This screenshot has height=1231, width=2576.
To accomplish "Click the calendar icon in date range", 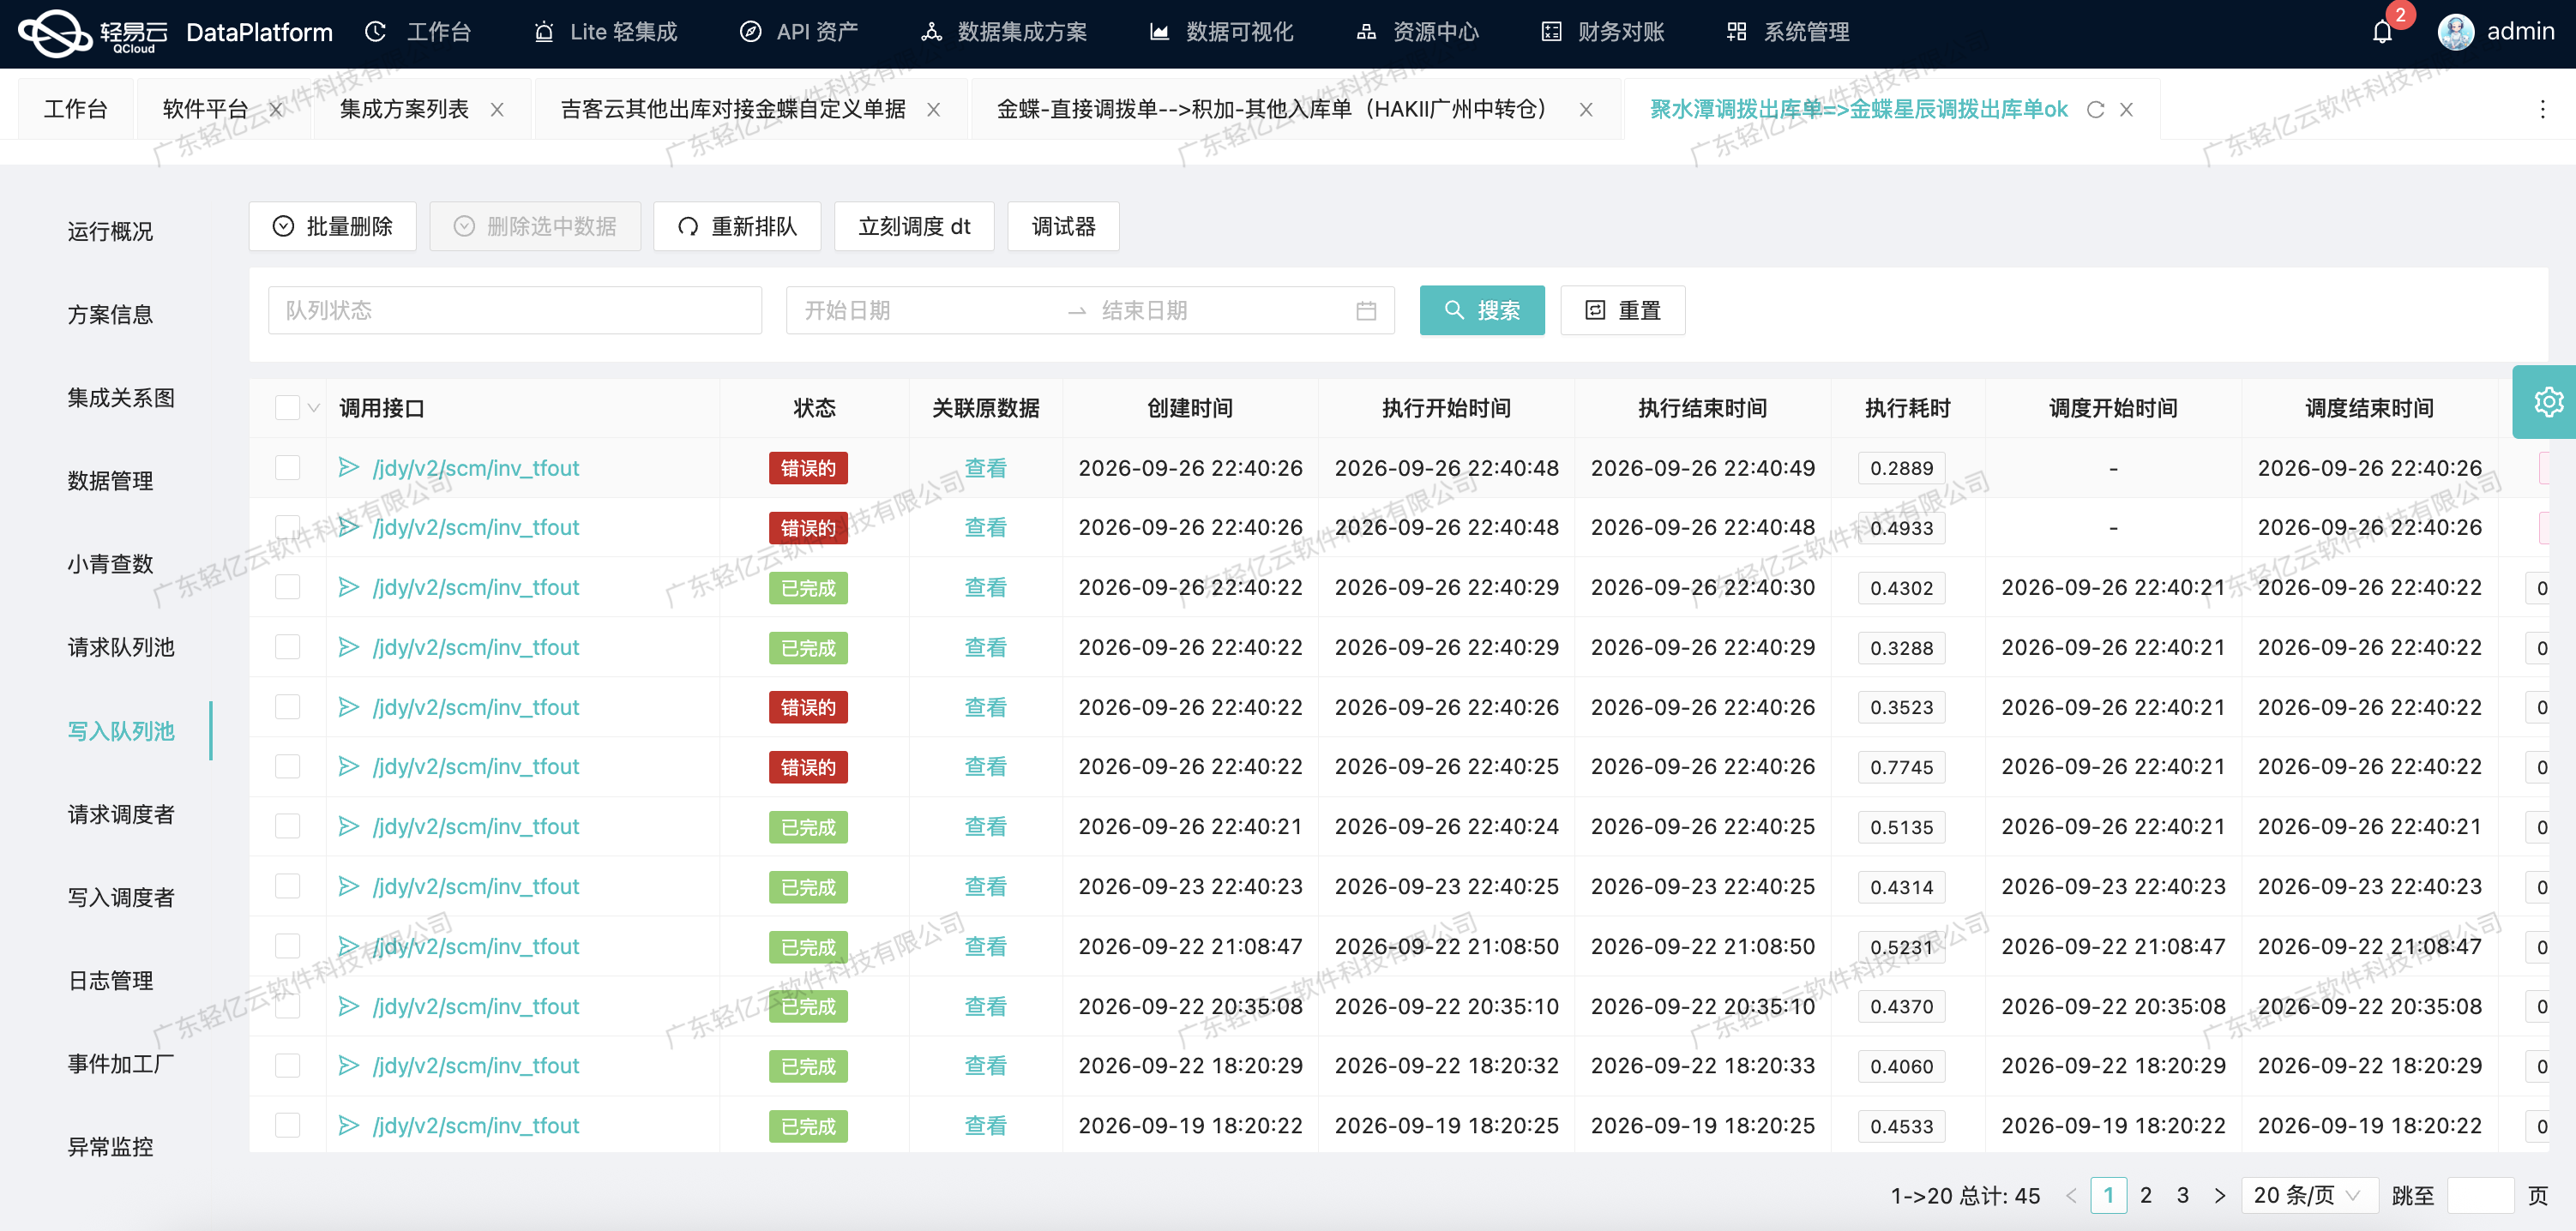I will 1366,311.
